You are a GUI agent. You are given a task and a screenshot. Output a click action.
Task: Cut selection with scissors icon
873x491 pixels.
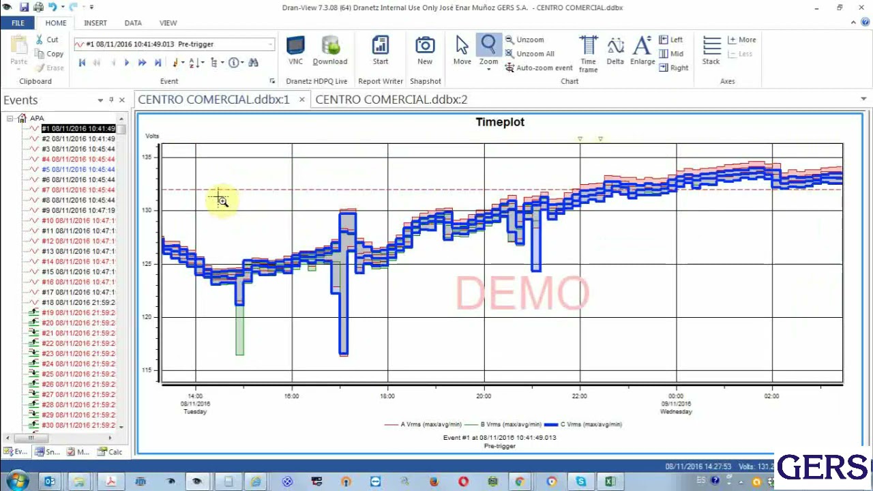coord(47,40)
